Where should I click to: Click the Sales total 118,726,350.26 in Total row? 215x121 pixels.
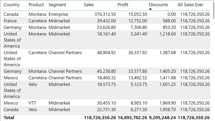tap(100, 118)
